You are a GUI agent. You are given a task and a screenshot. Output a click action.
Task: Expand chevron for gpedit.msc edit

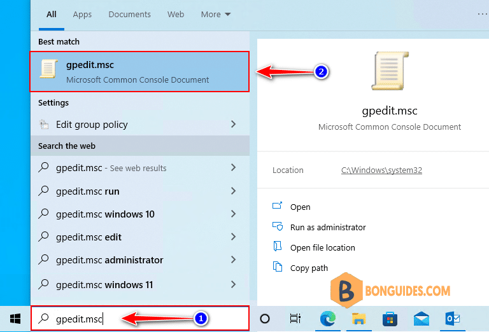[x=233, y=237]
